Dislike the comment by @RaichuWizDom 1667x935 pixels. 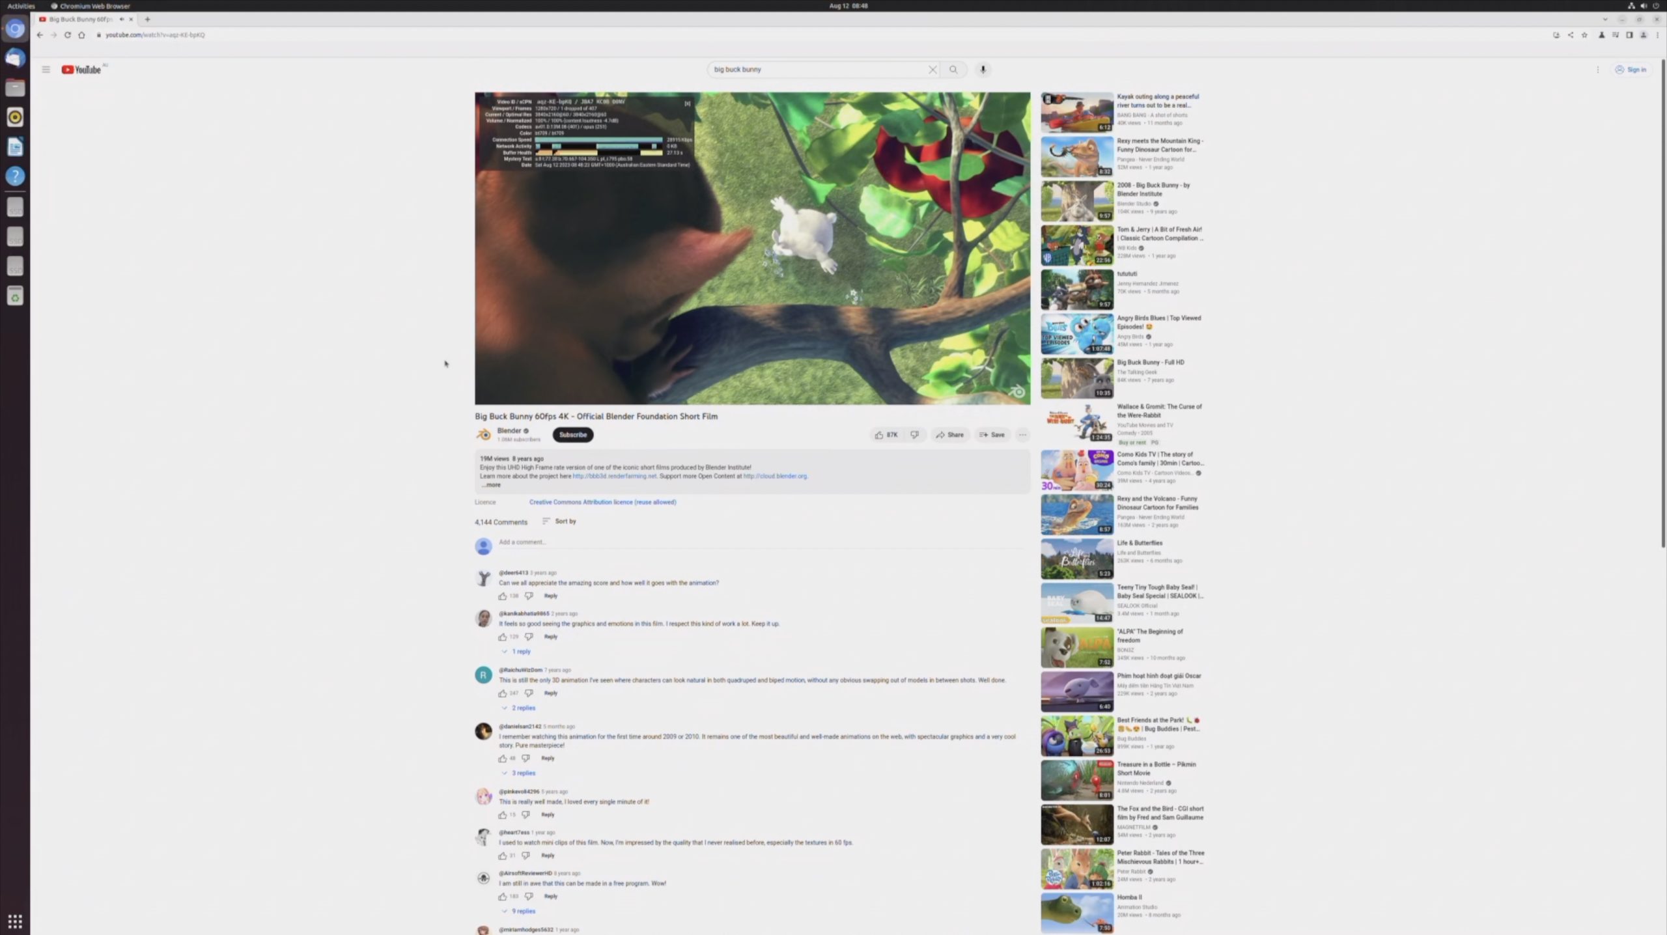pos(529,693)
